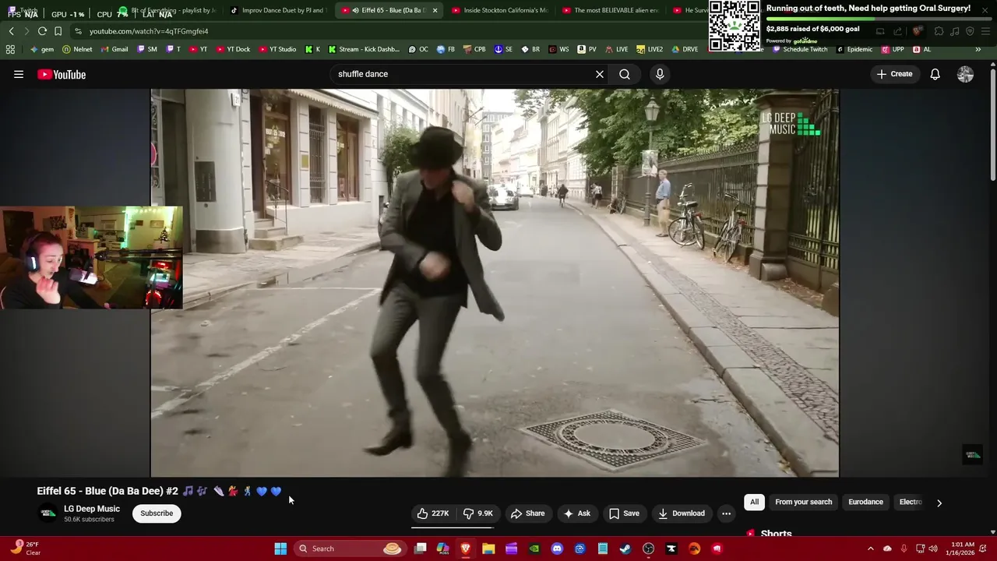Open Brave browser taskbar icon
The image size is (997, 561).
[466, 549]
